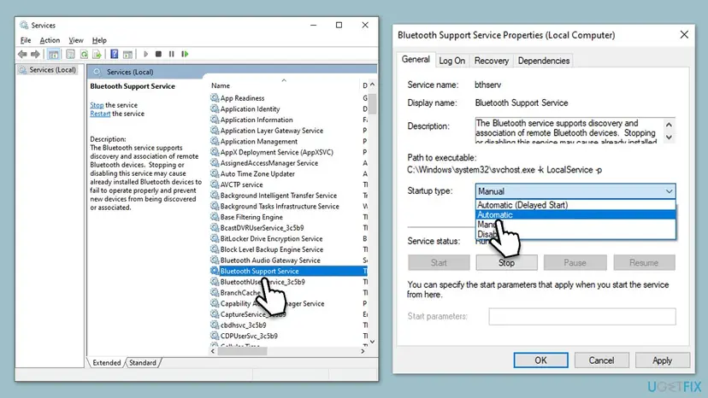Select Background Intelligent Transfer Service row
Screen dimensions: 708x398
coord(288,195)
